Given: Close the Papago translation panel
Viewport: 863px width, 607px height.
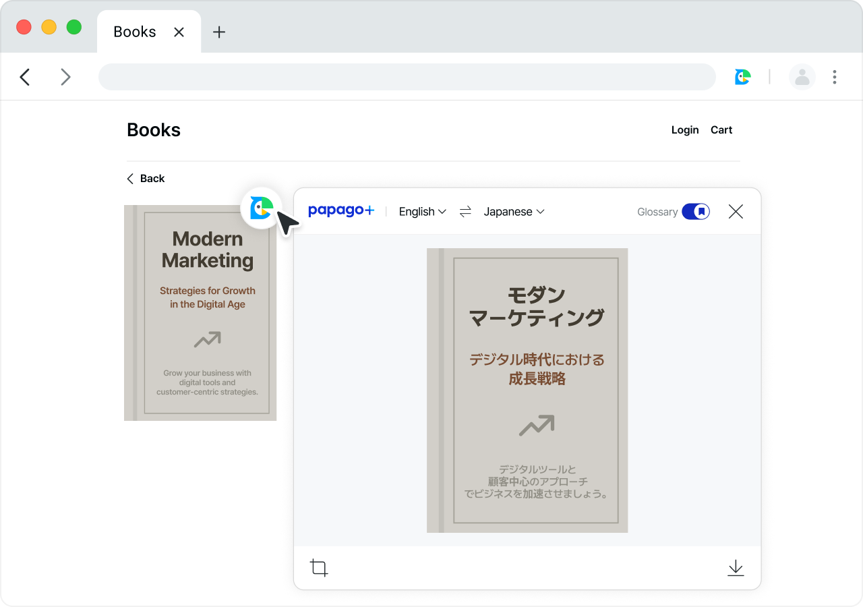Looking at the screenshot, I should point(736,212).
